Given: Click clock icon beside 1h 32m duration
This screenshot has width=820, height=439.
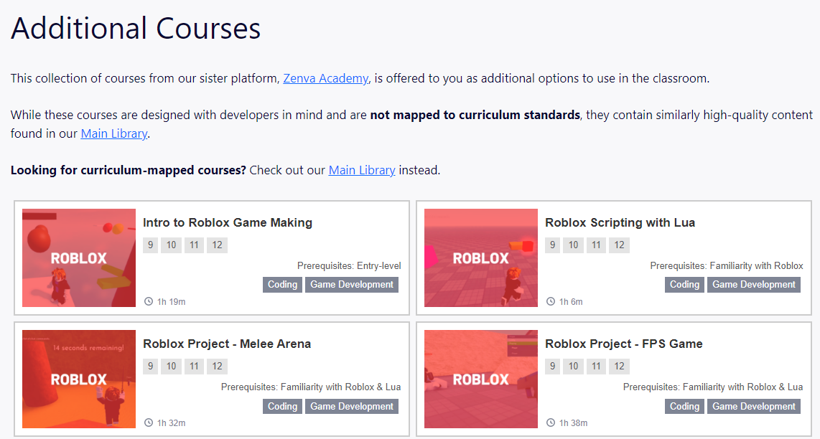Looking at the screenshot, I should tap(149, 423).
